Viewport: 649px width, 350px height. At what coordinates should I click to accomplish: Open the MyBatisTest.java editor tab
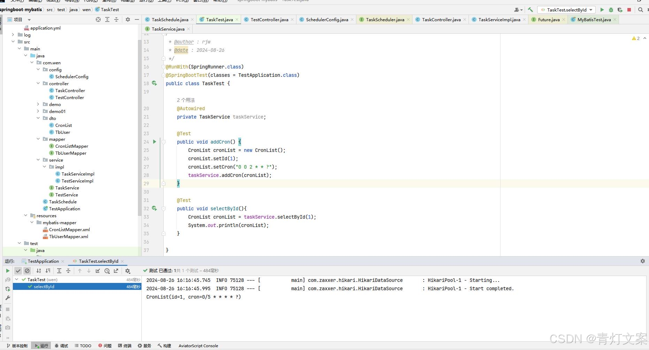coord(594,19)
